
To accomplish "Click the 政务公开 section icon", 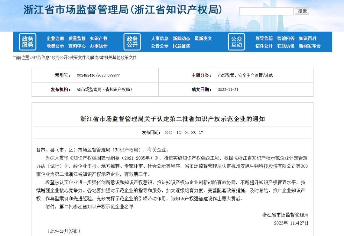I will point(132,42).
